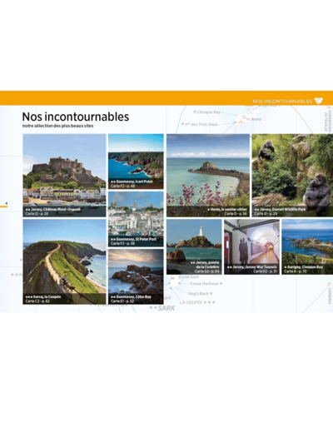
Task: Click the "Clonque Bay" map label above St Anne
Action: [209, 112]
